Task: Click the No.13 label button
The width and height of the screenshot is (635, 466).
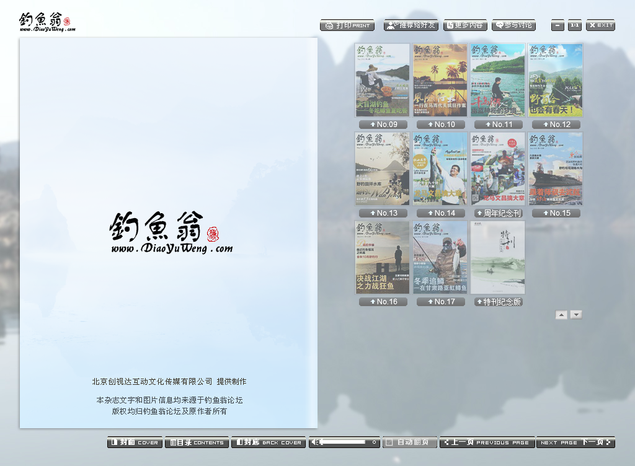Action: coord(383,213)
